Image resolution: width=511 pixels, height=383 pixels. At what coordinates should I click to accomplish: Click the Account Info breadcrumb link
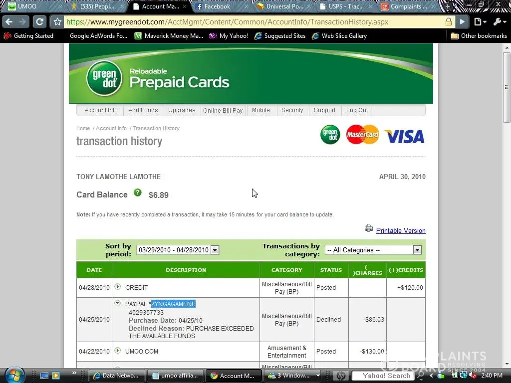(111, 128)
